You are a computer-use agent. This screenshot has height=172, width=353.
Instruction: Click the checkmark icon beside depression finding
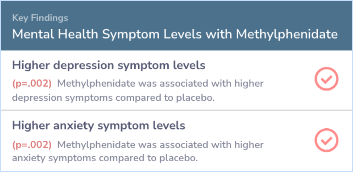(x=326, y=79)
